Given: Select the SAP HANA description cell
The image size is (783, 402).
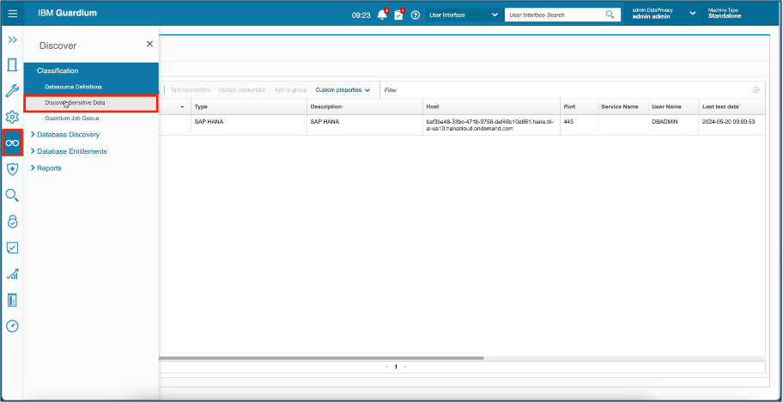Looking at the screenshot, I should [x=364, y=125].
